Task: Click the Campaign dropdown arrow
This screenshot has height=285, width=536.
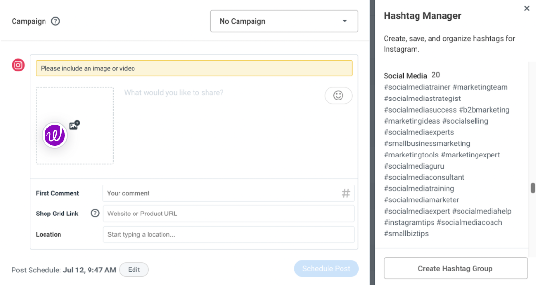Action: click(x=345, y=21)
